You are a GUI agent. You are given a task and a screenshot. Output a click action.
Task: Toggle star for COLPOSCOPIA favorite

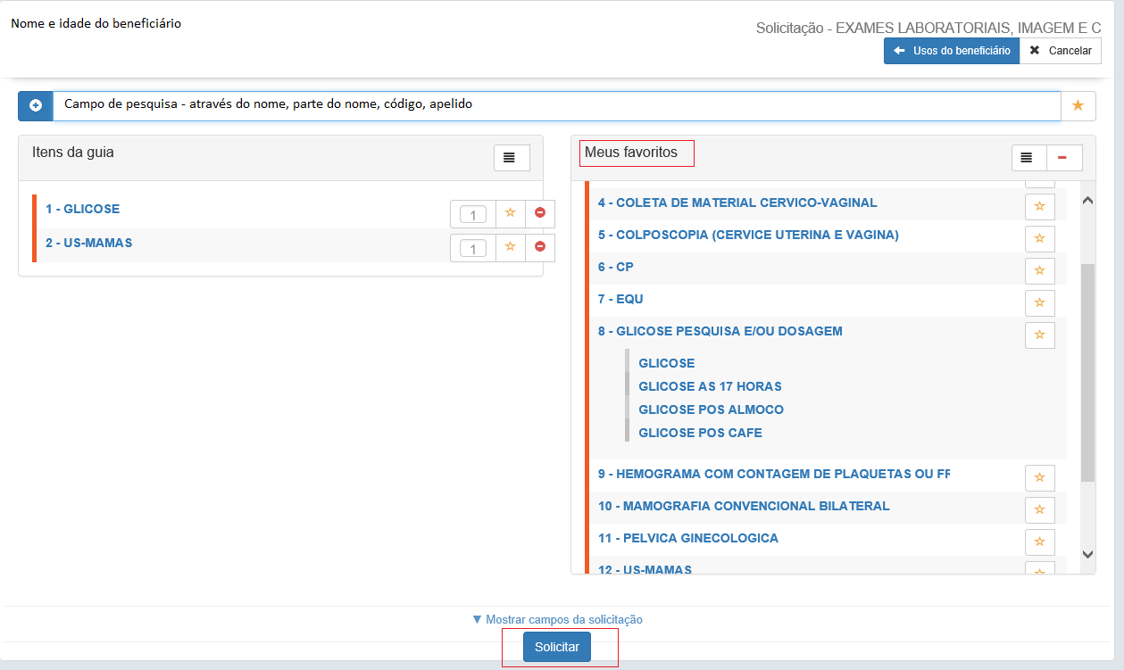click(1039, 238)
